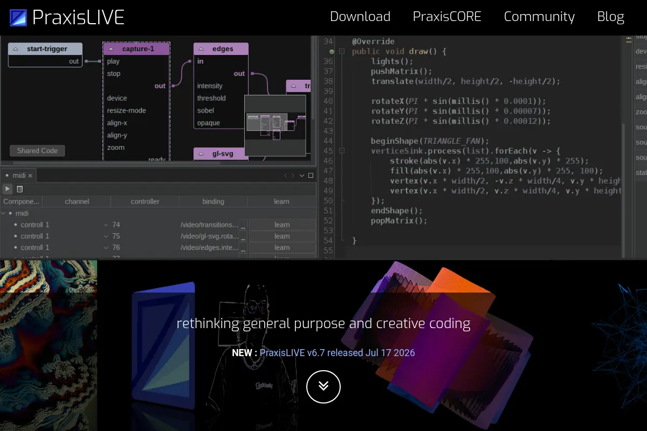Screen dimensions: 647x431
Task: Click the 'play' port on capture-1
Action: click(x=113, y=61)
